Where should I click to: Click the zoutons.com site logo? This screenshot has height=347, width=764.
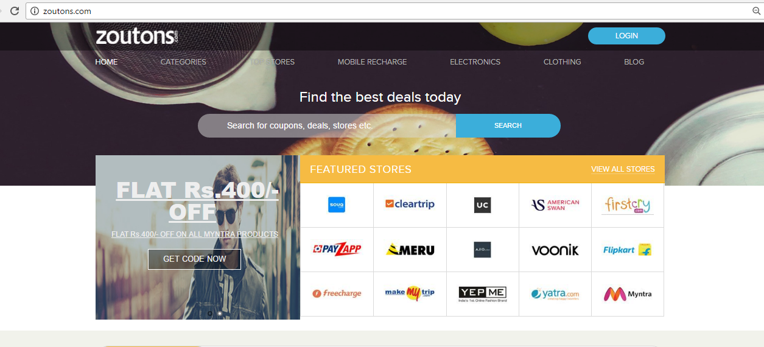click(x=136, y=37)
